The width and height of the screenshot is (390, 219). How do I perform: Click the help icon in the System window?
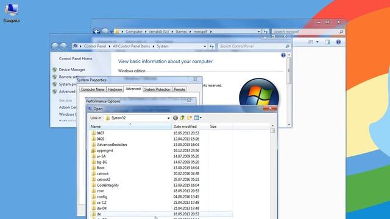point(283,55)
